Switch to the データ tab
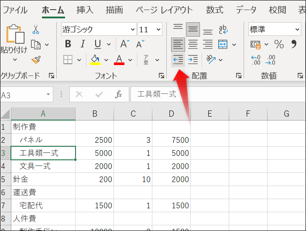 (246, 10)
